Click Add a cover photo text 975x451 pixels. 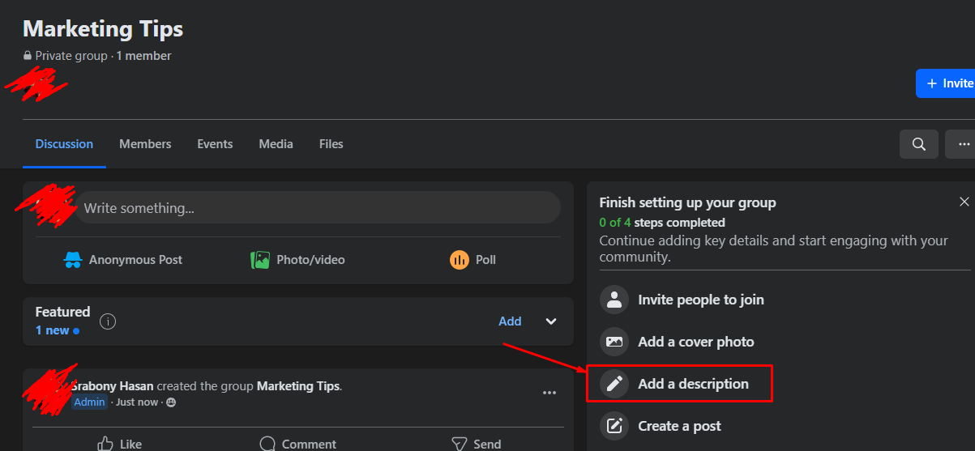point(696,342)
